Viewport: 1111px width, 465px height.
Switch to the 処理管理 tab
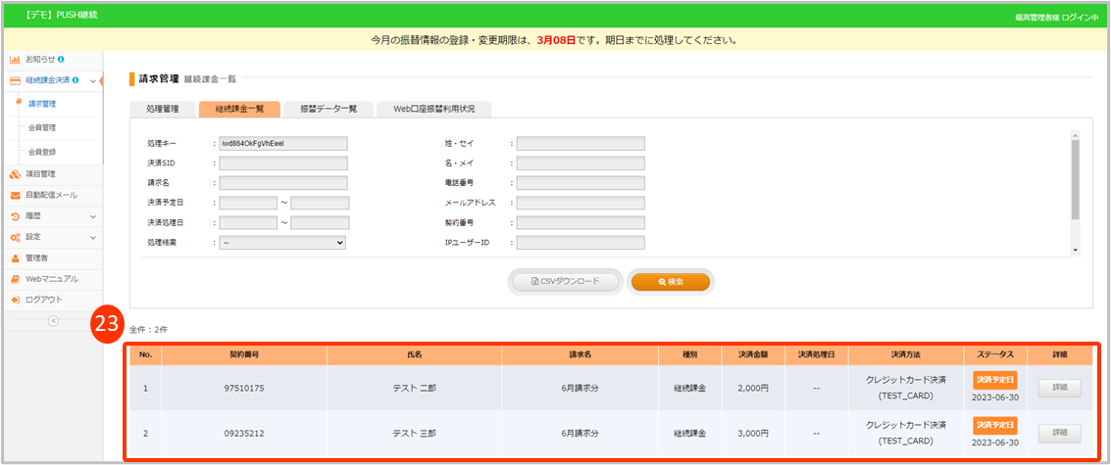pyautogui.click(x=162, y=110)
